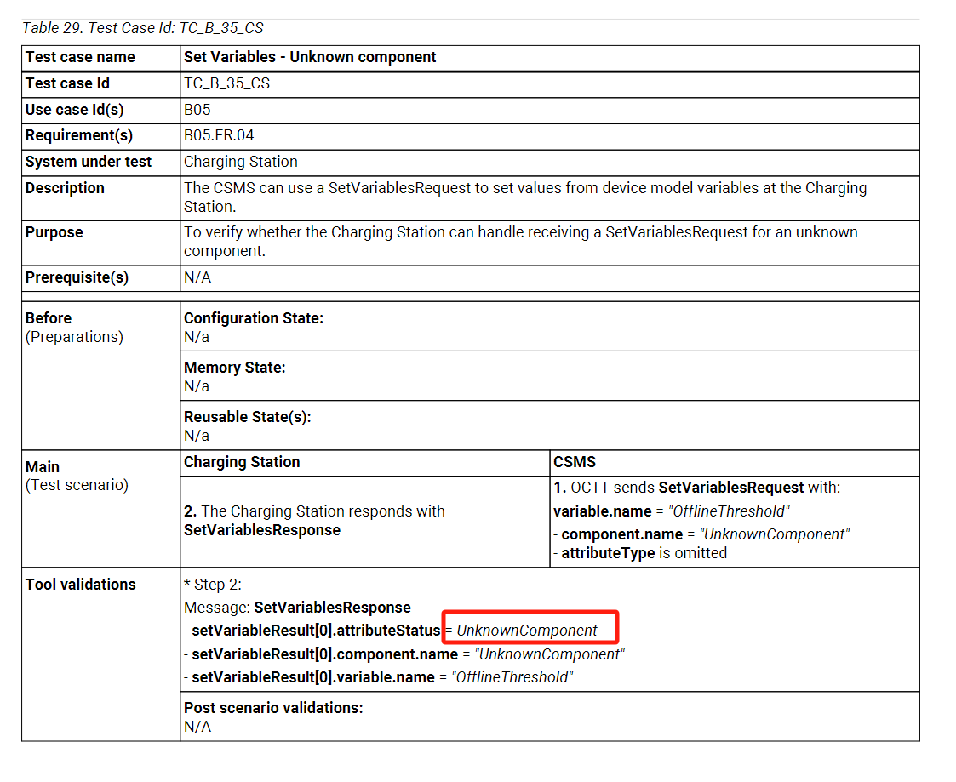Click the 'Requirement(s)' label cell
Image resolution: width=956 pixels, height=782 pixels.
[101, 136]
